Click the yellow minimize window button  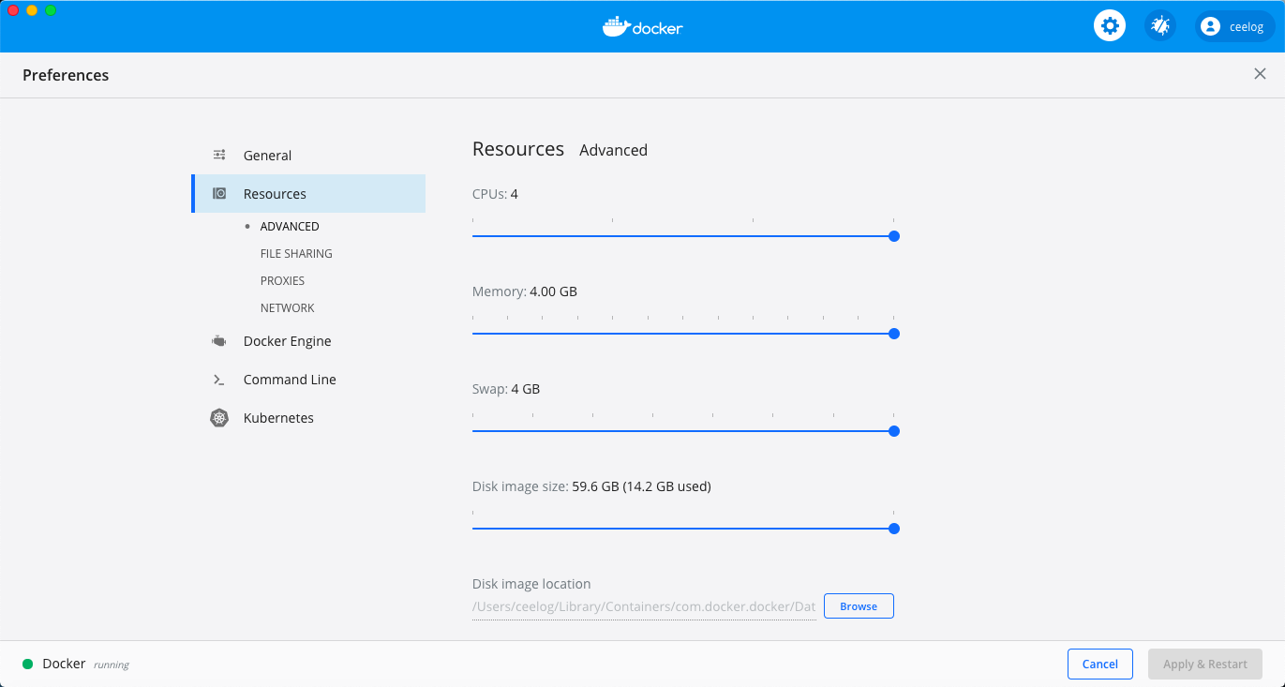tap(32, 10)
